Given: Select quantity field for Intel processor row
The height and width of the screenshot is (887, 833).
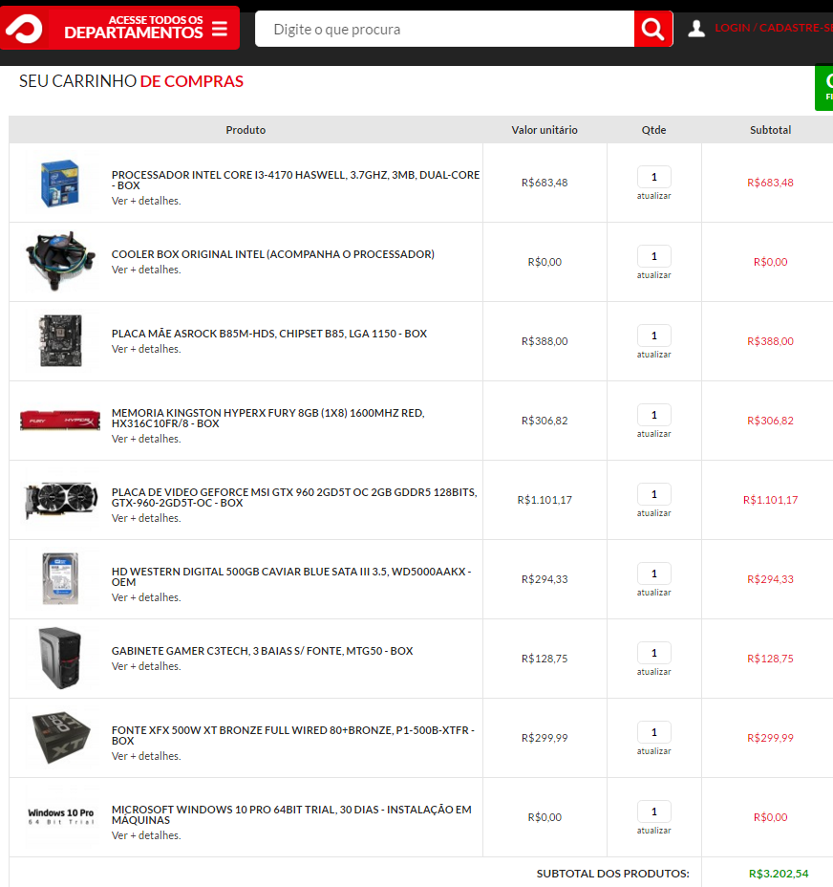Looking at the screenshot, I should tap(654, 177).
